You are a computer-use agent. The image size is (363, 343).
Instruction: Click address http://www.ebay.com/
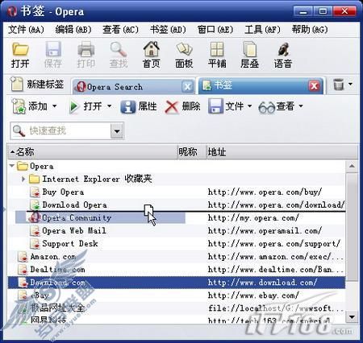pos(253,295)
